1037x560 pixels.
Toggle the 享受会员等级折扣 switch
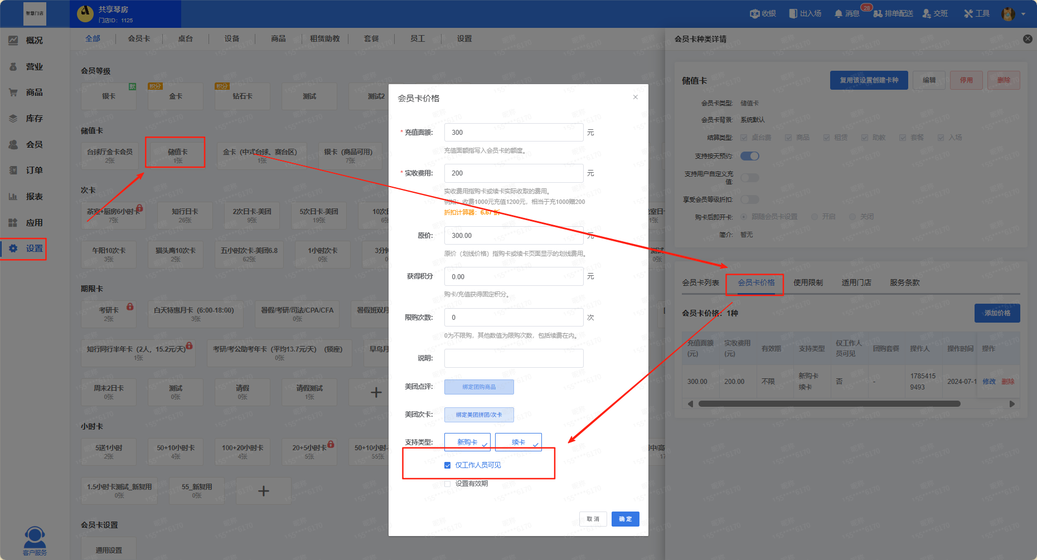750,199
